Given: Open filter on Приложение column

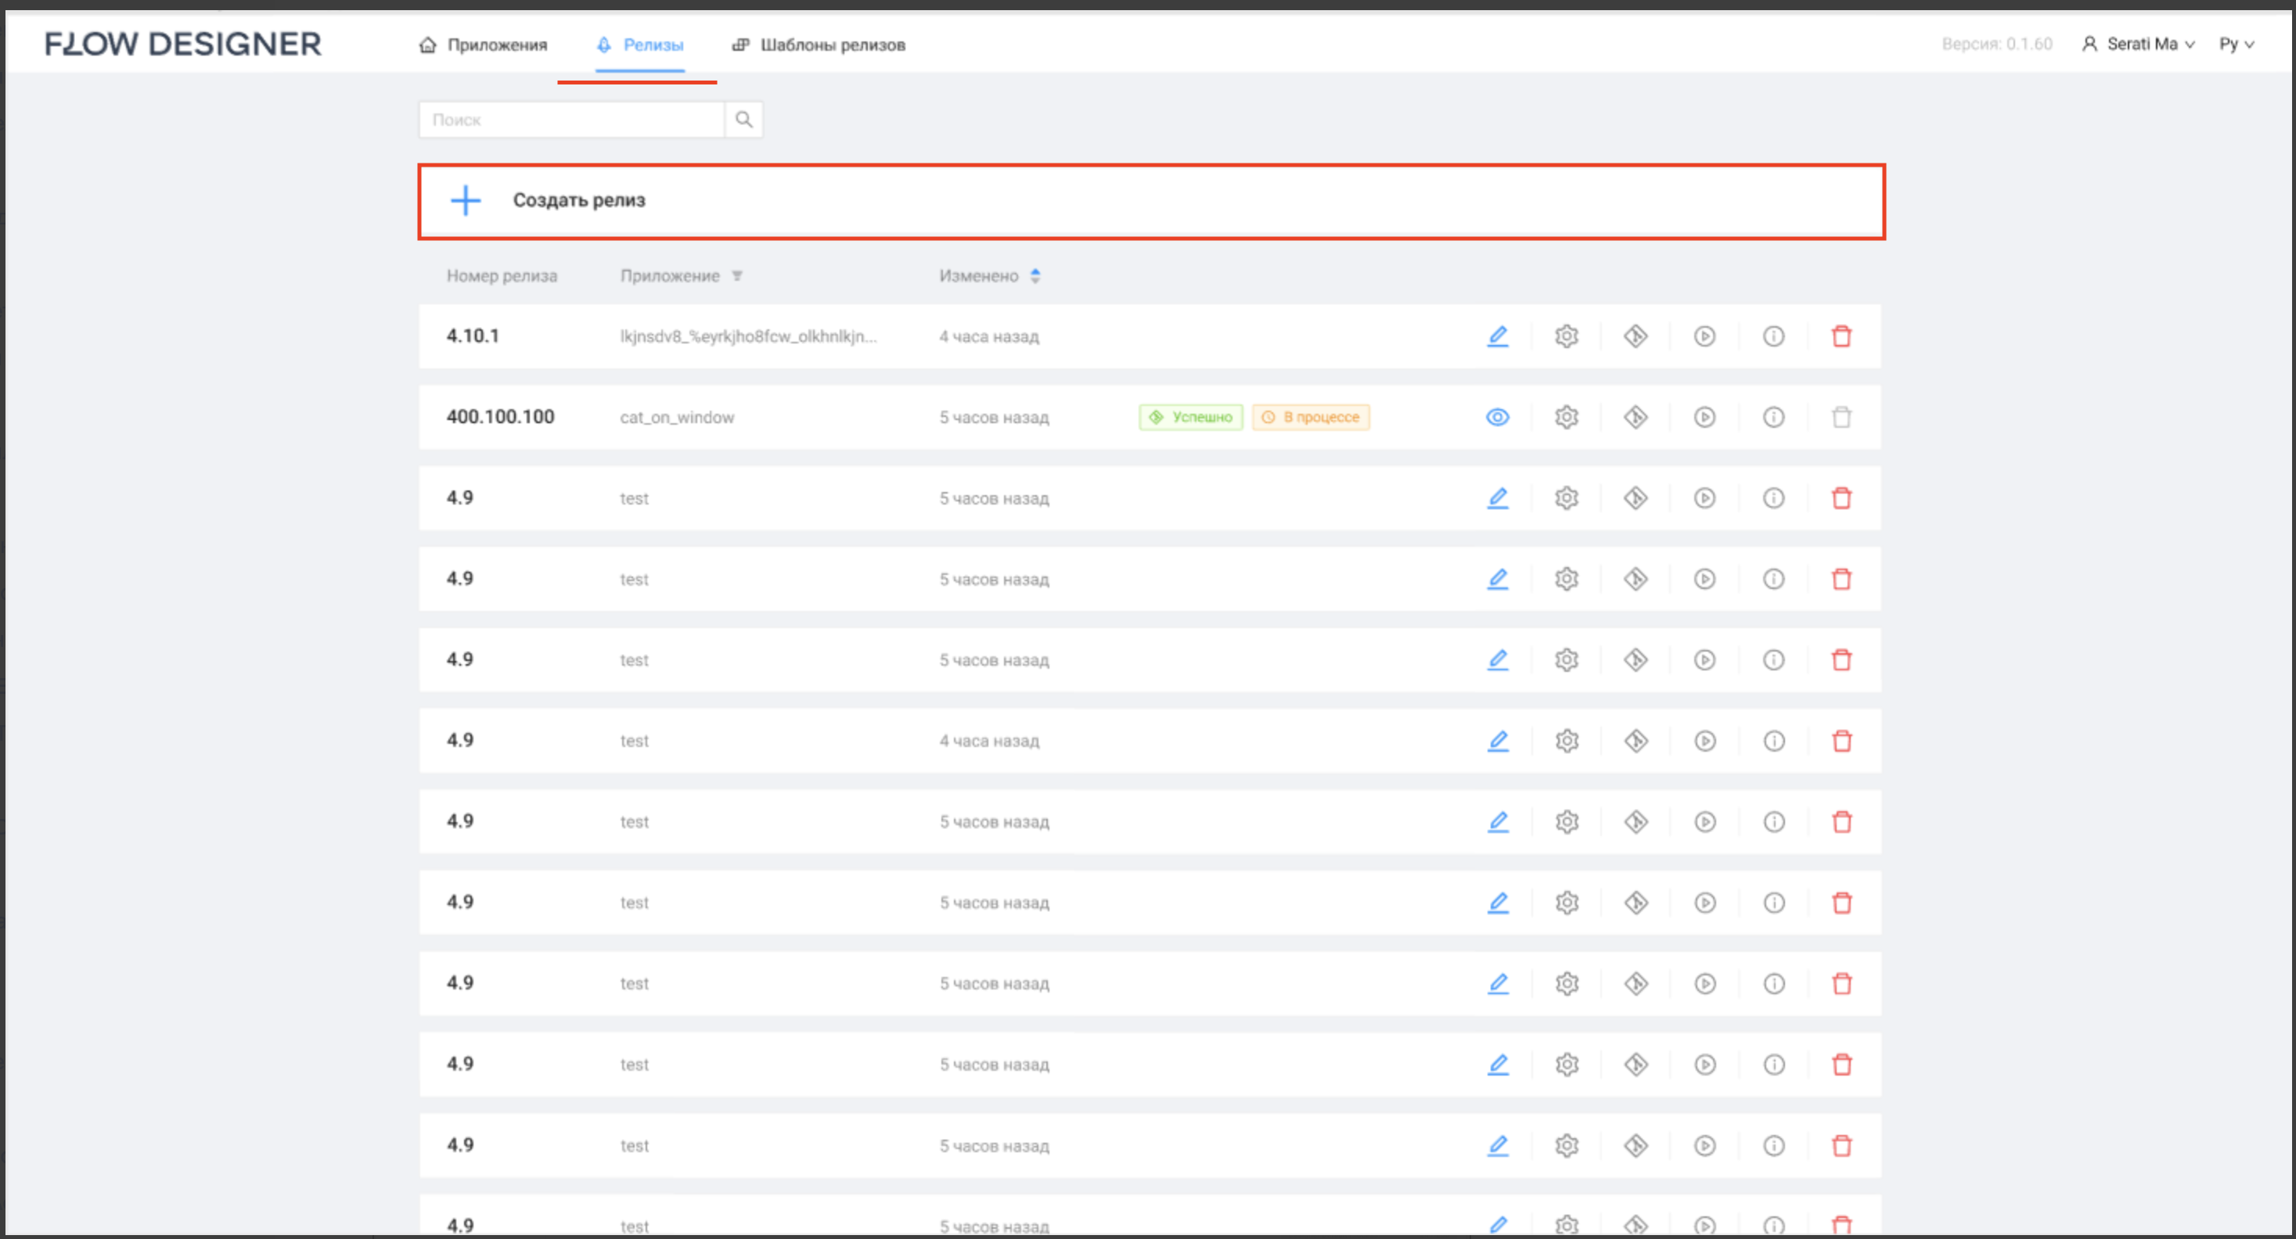Looking at the screenshot, I should click(x=737, y=276).
